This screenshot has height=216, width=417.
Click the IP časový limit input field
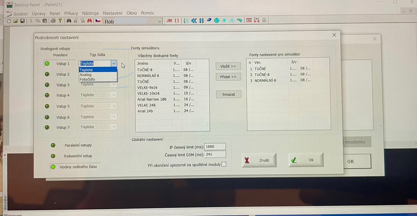click(x=215, y=147)
